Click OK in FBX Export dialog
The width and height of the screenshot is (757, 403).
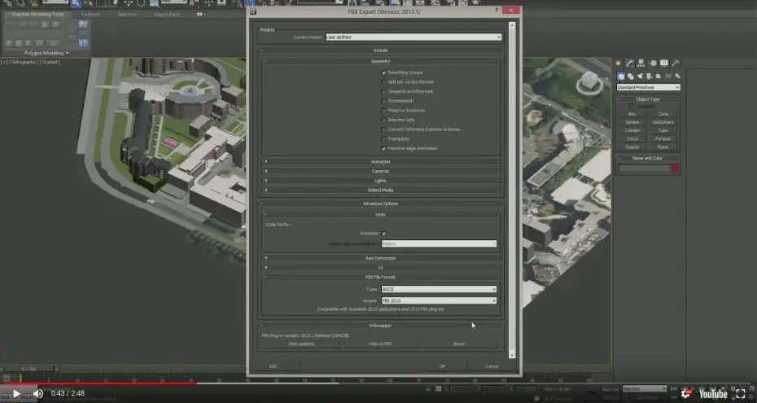click(443, 366)
